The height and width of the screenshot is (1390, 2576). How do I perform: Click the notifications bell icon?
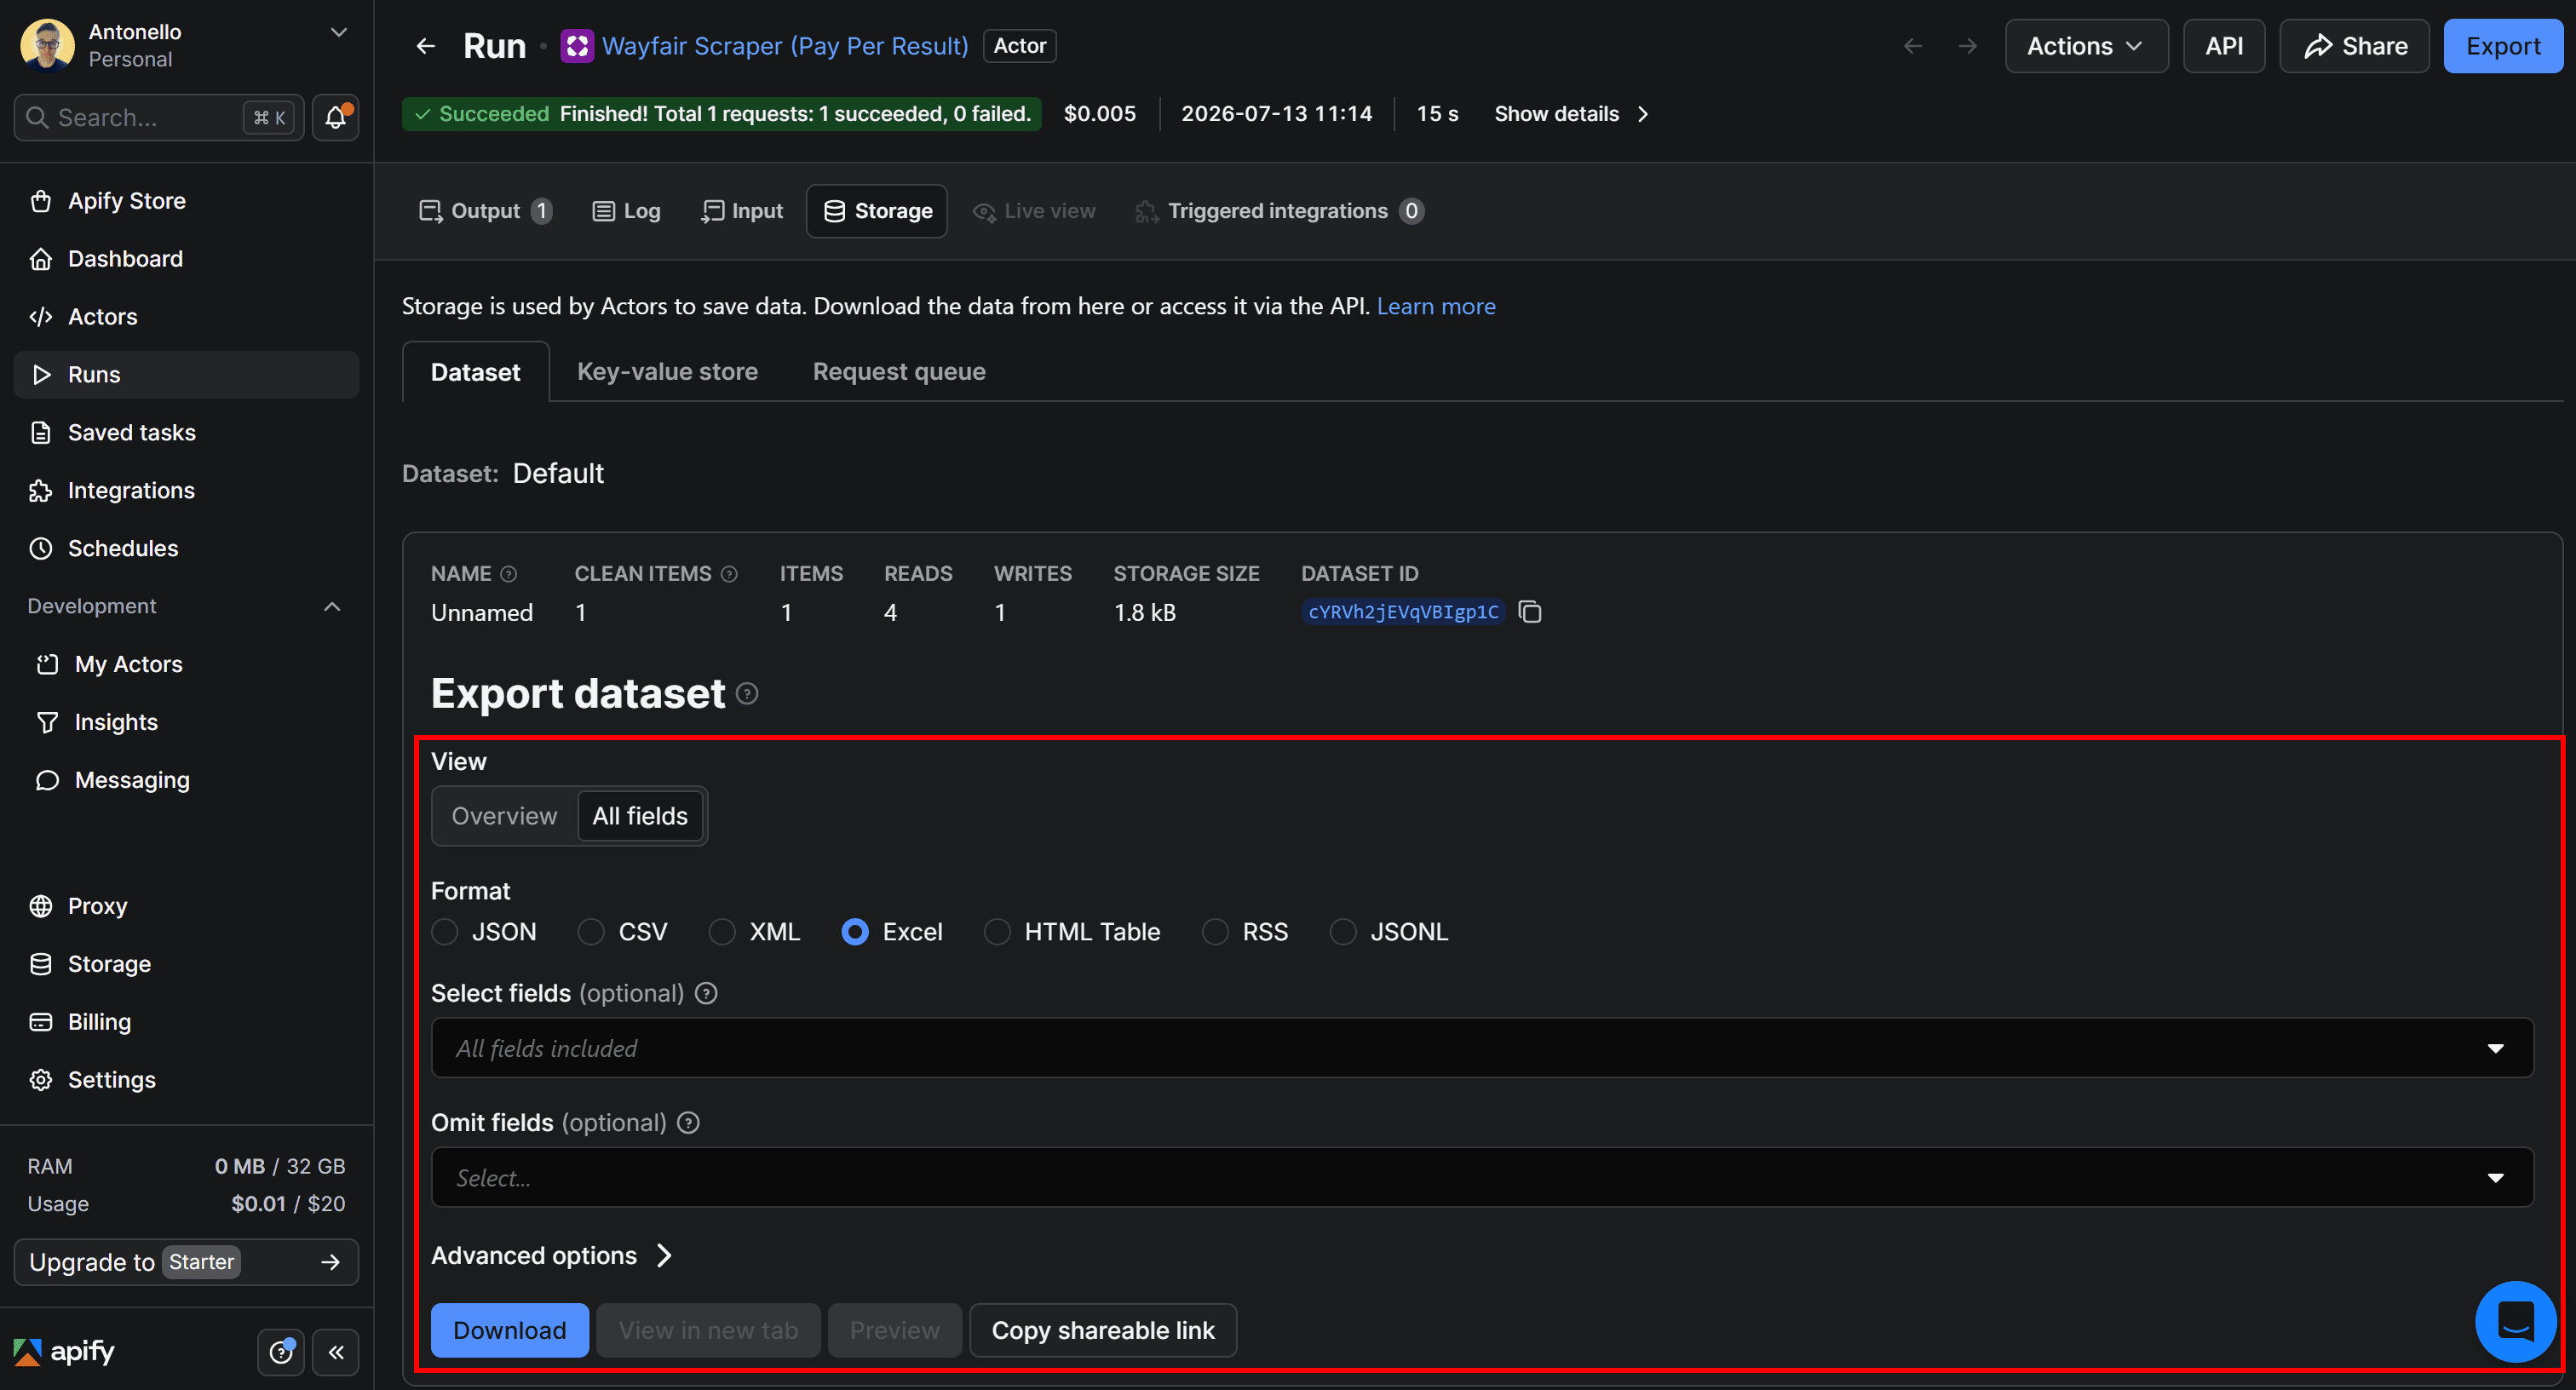336,118
